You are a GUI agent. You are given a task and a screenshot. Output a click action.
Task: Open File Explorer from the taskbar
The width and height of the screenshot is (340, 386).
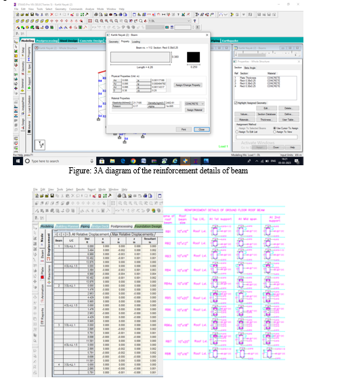click(112, 161)
